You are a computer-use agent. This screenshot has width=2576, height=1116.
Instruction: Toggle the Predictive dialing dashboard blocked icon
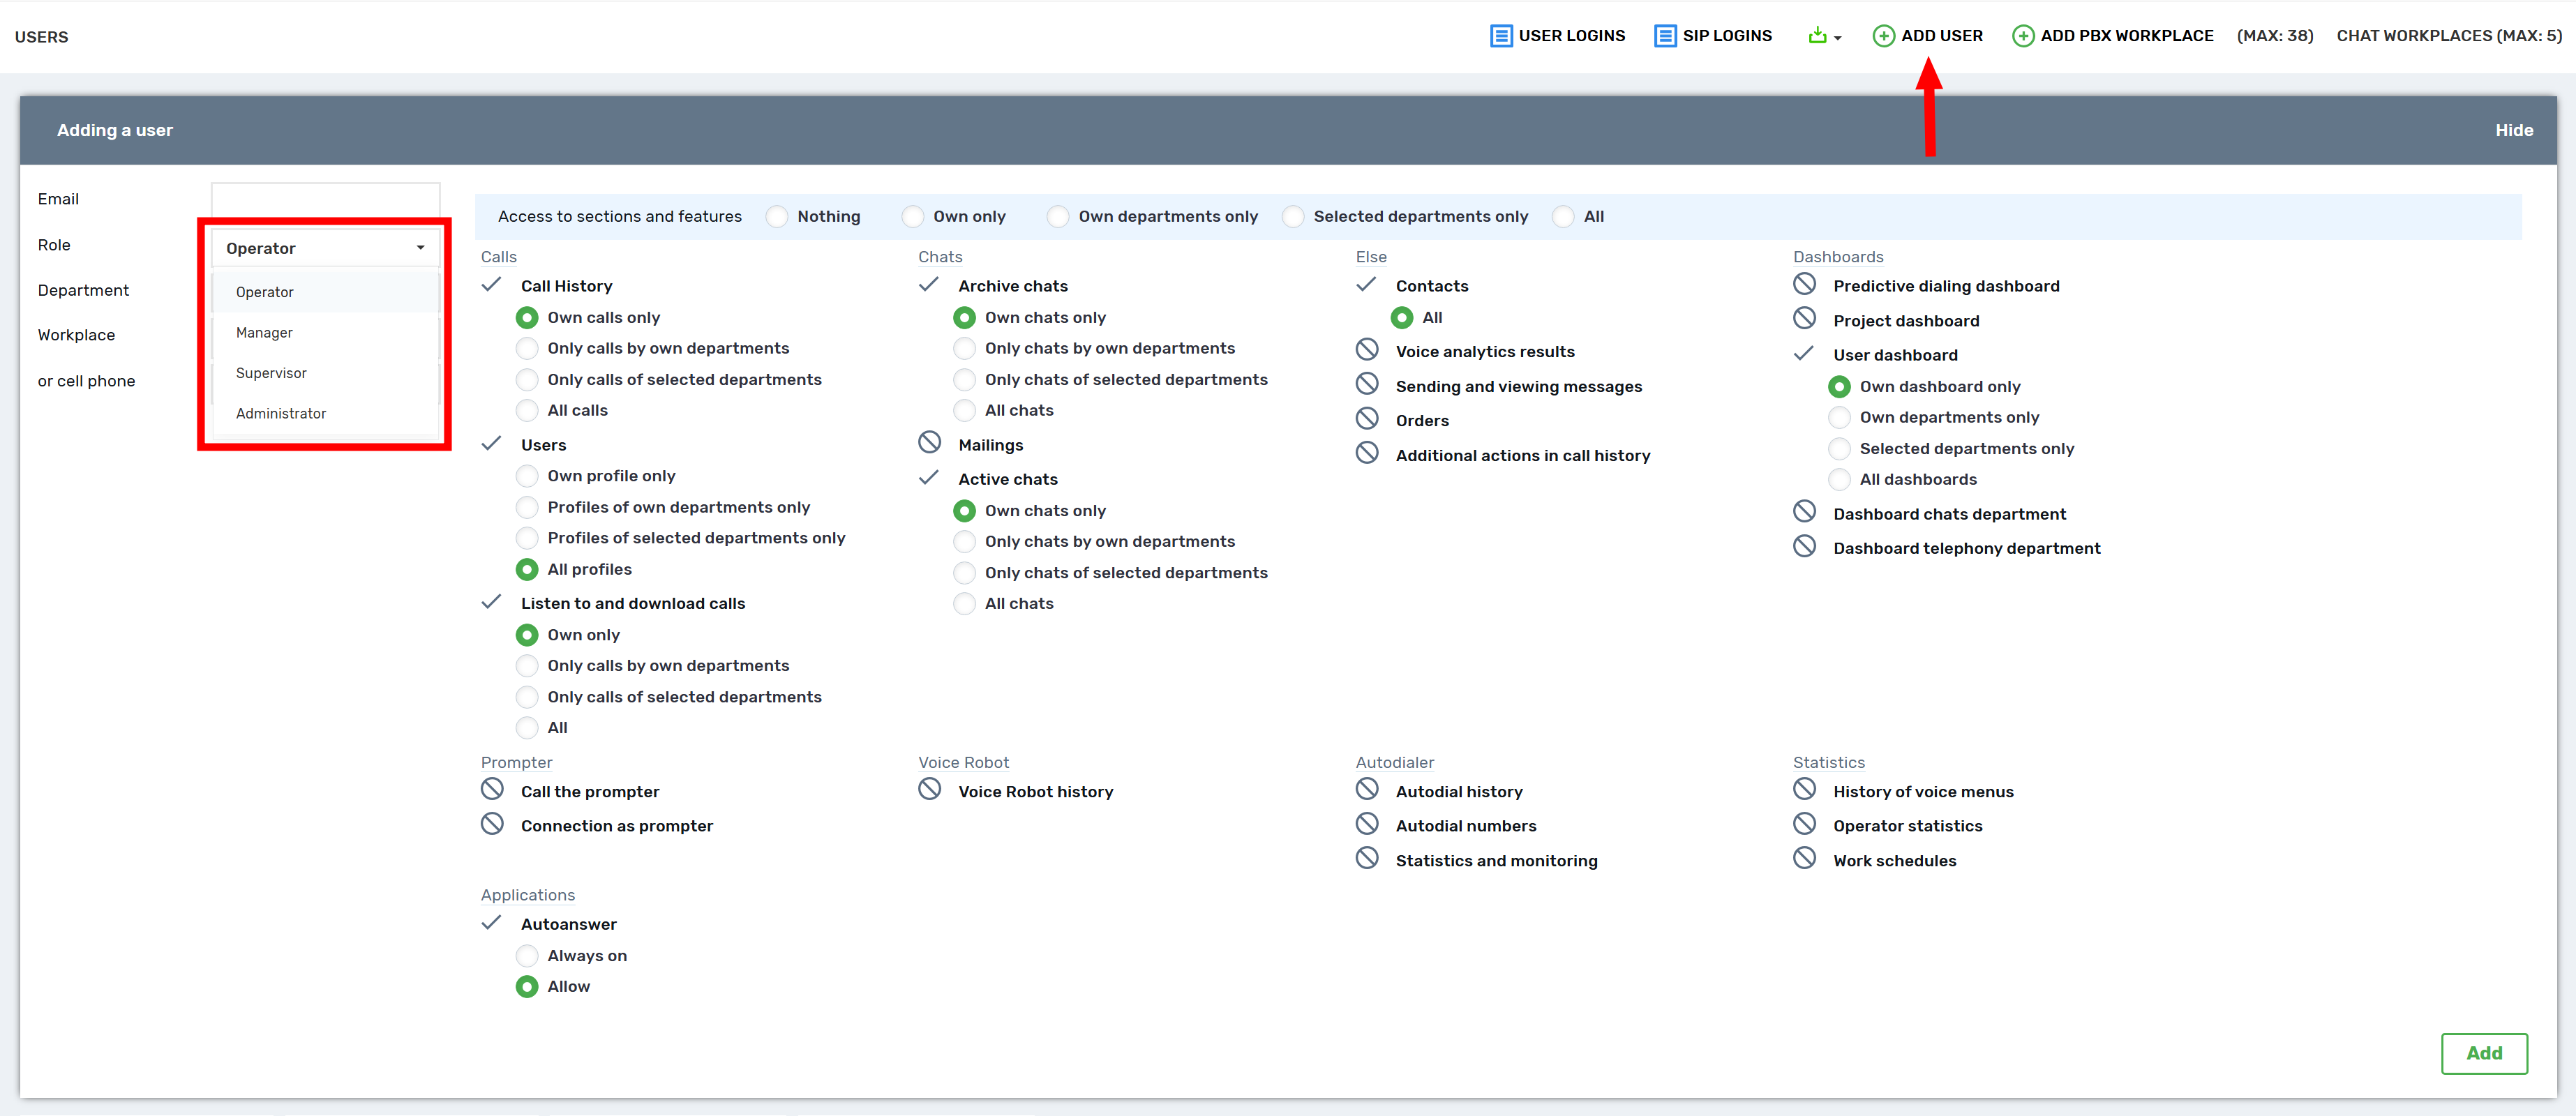click(1804, 285)
